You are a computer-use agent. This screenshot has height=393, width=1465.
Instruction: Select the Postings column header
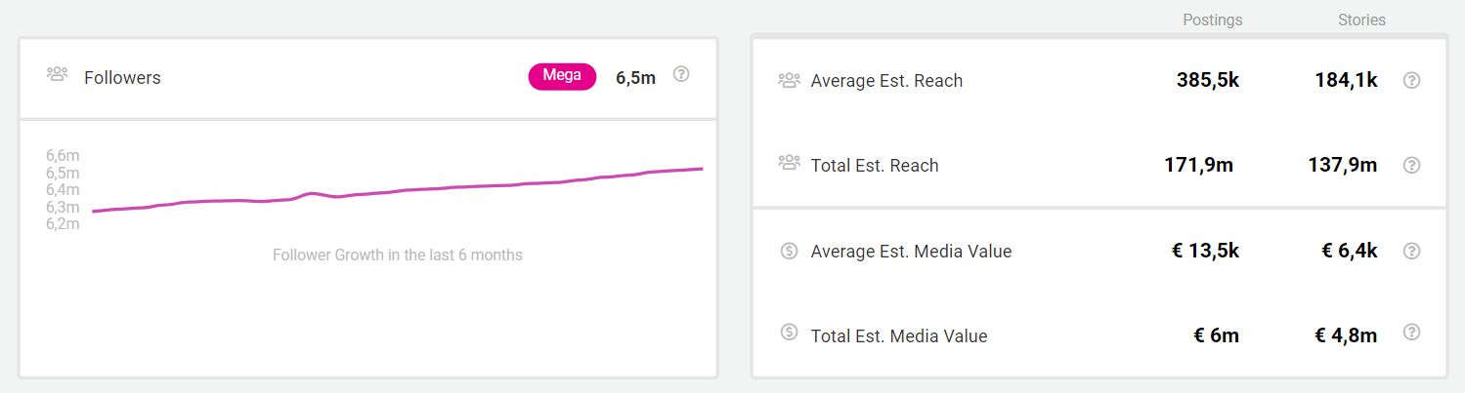point(1212,20)
